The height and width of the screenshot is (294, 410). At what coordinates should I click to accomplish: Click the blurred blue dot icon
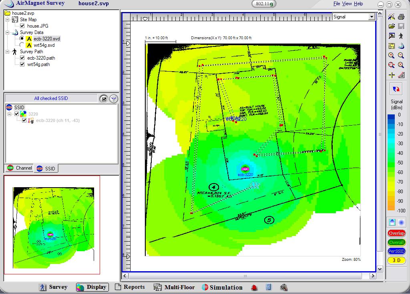tap(401, 222)
